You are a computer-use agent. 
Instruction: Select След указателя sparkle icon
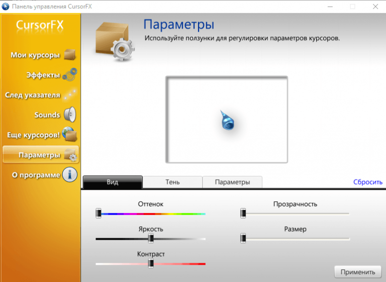69,95
